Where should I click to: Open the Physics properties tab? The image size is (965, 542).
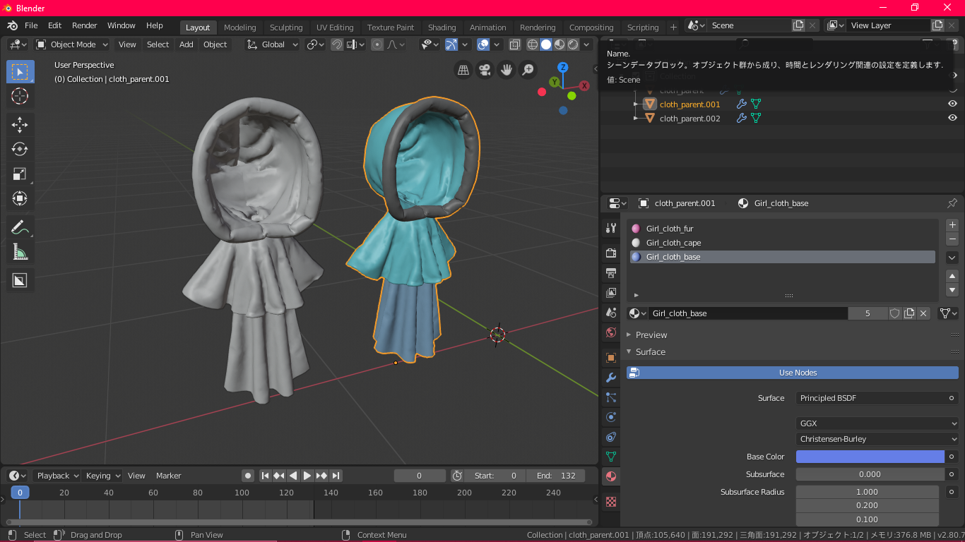(x=611, y=417)
